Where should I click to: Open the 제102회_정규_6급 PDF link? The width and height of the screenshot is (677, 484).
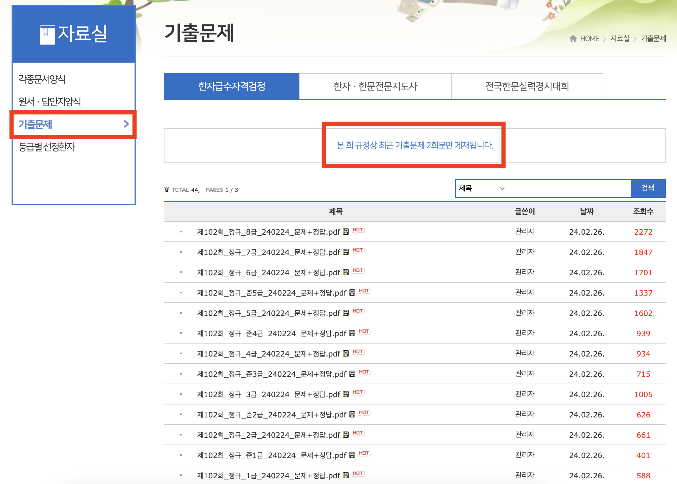click(x=268, y=273)
